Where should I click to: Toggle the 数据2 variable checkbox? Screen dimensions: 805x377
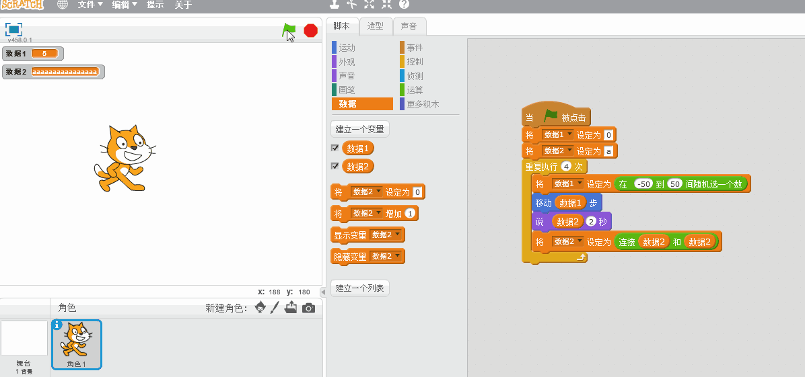335,166
